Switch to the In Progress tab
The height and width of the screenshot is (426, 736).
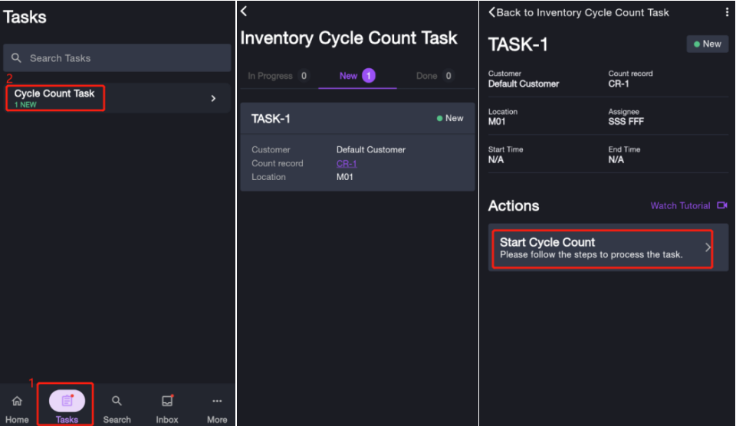pyautogui.click(x=277, y=76)
